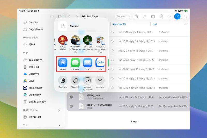
Task: Expand the Thẻ tags section
Action: [x=59, y=126]
